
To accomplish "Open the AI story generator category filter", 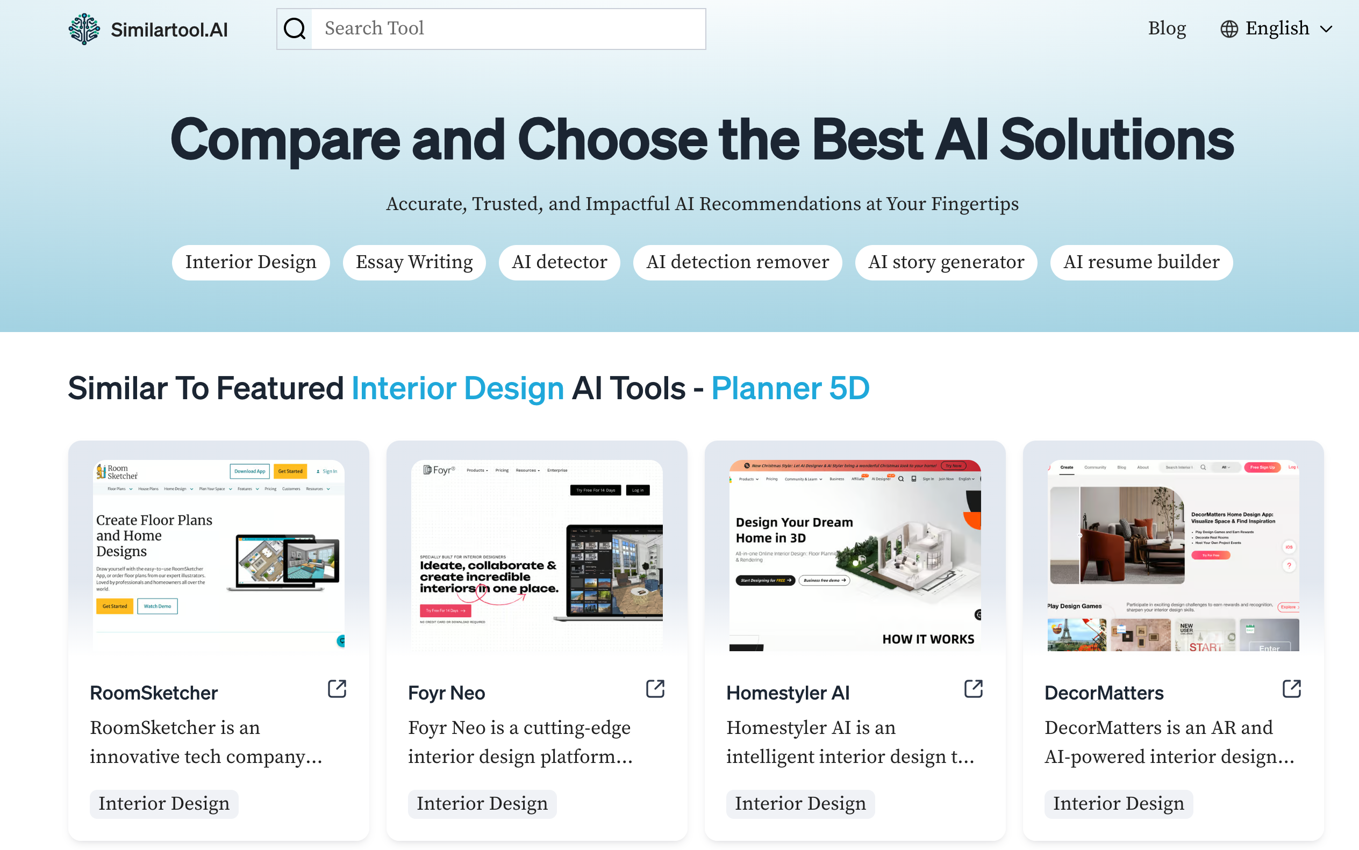I will (947, 262).
